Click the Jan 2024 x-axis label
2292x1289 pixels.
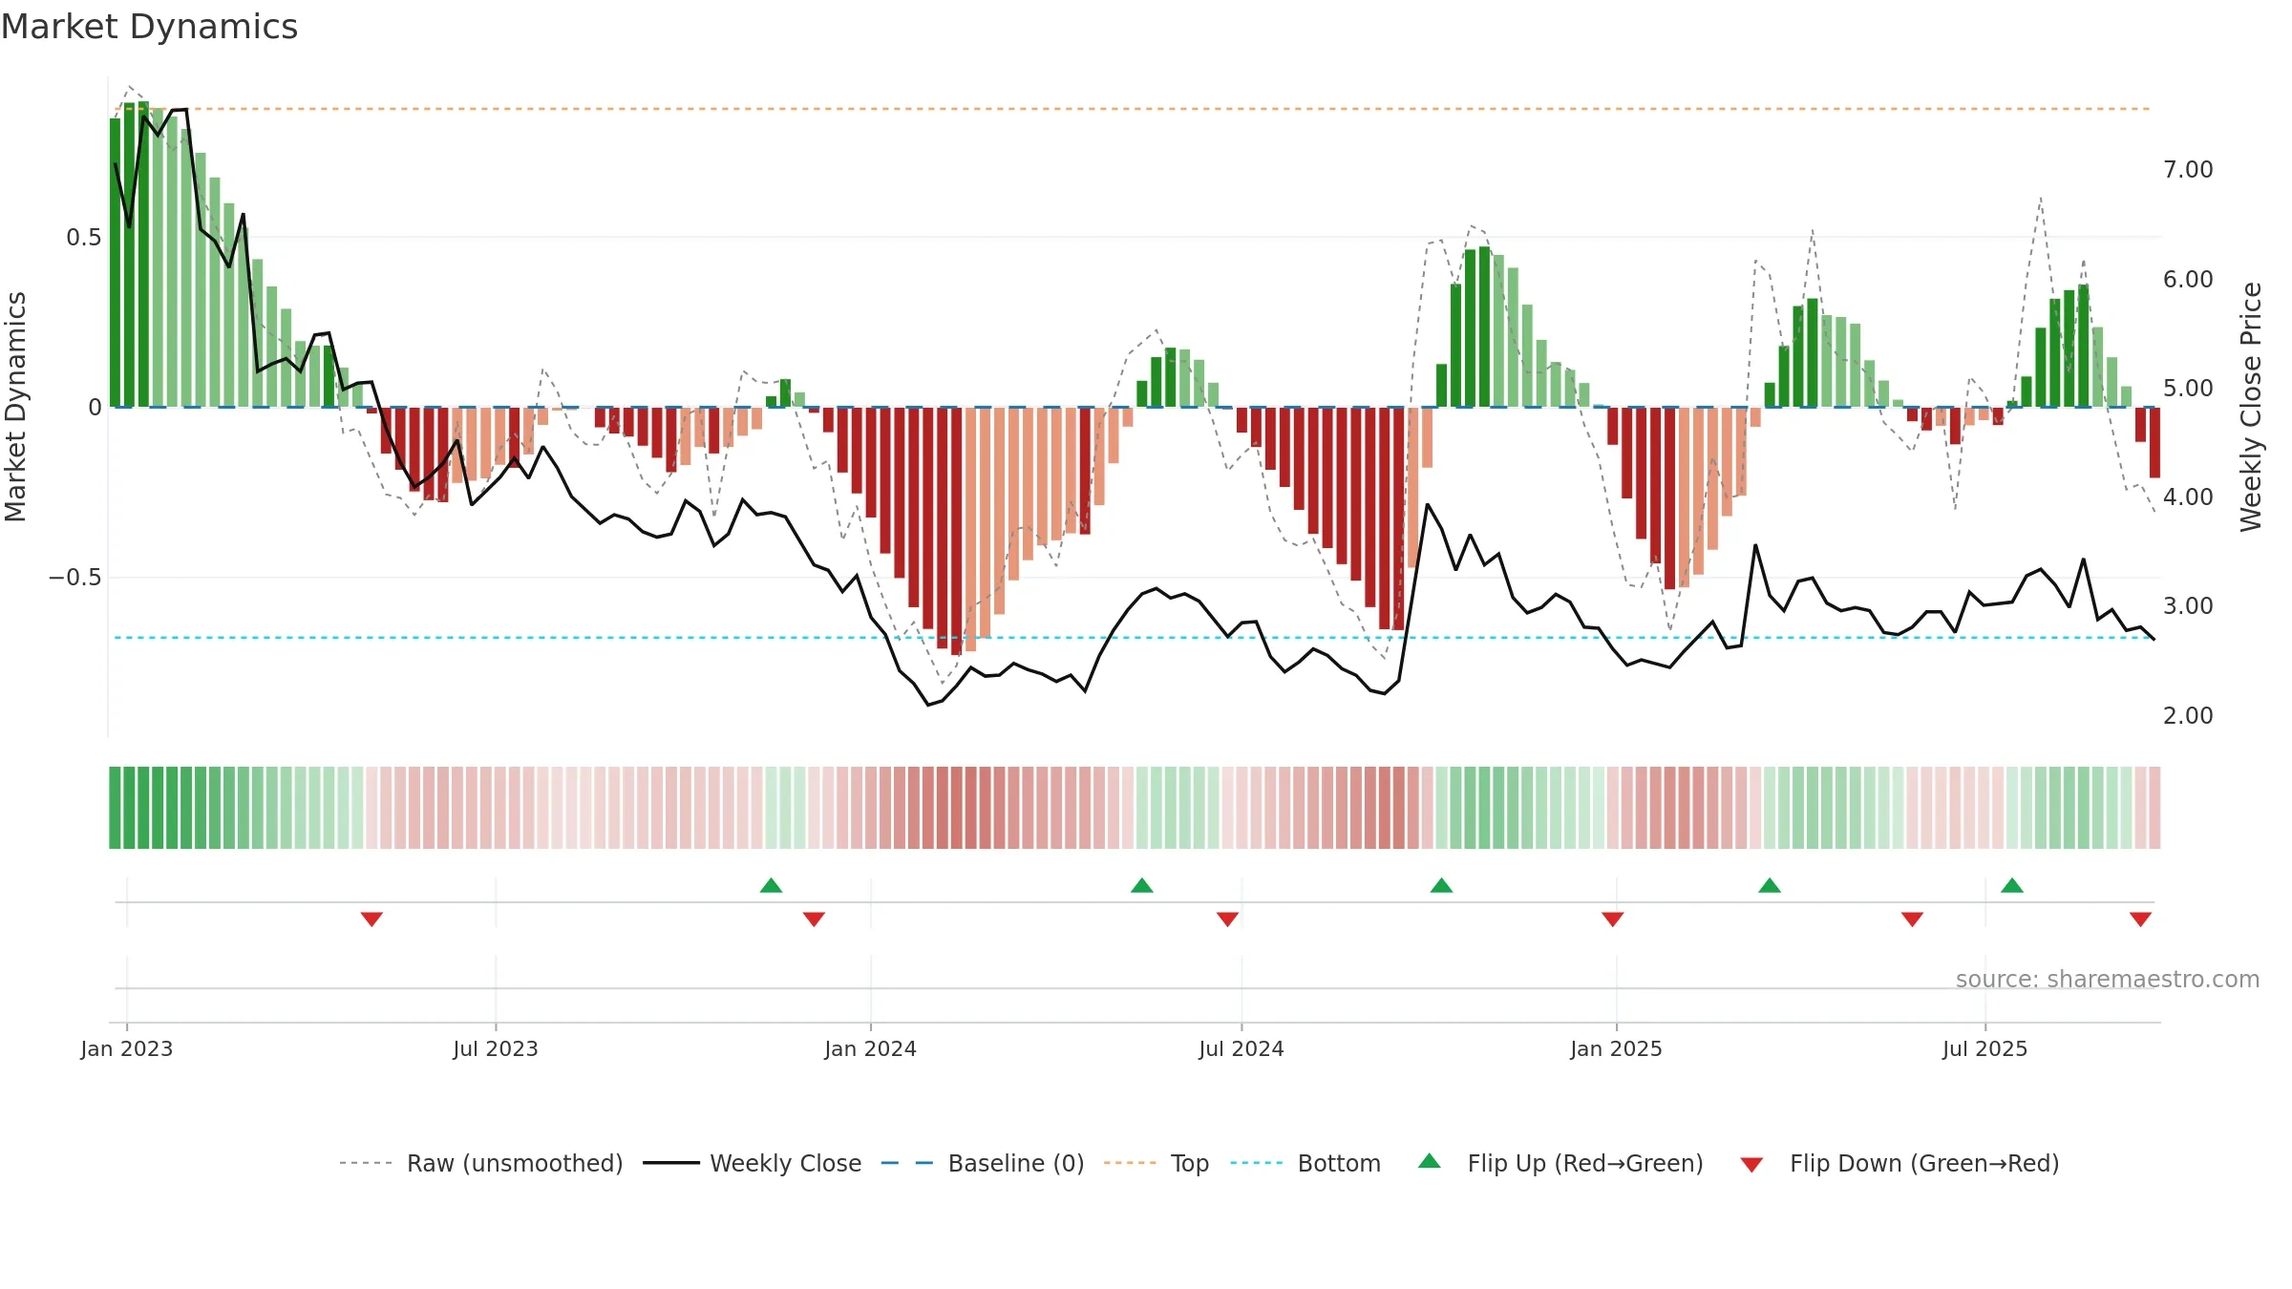[870, 1048]
